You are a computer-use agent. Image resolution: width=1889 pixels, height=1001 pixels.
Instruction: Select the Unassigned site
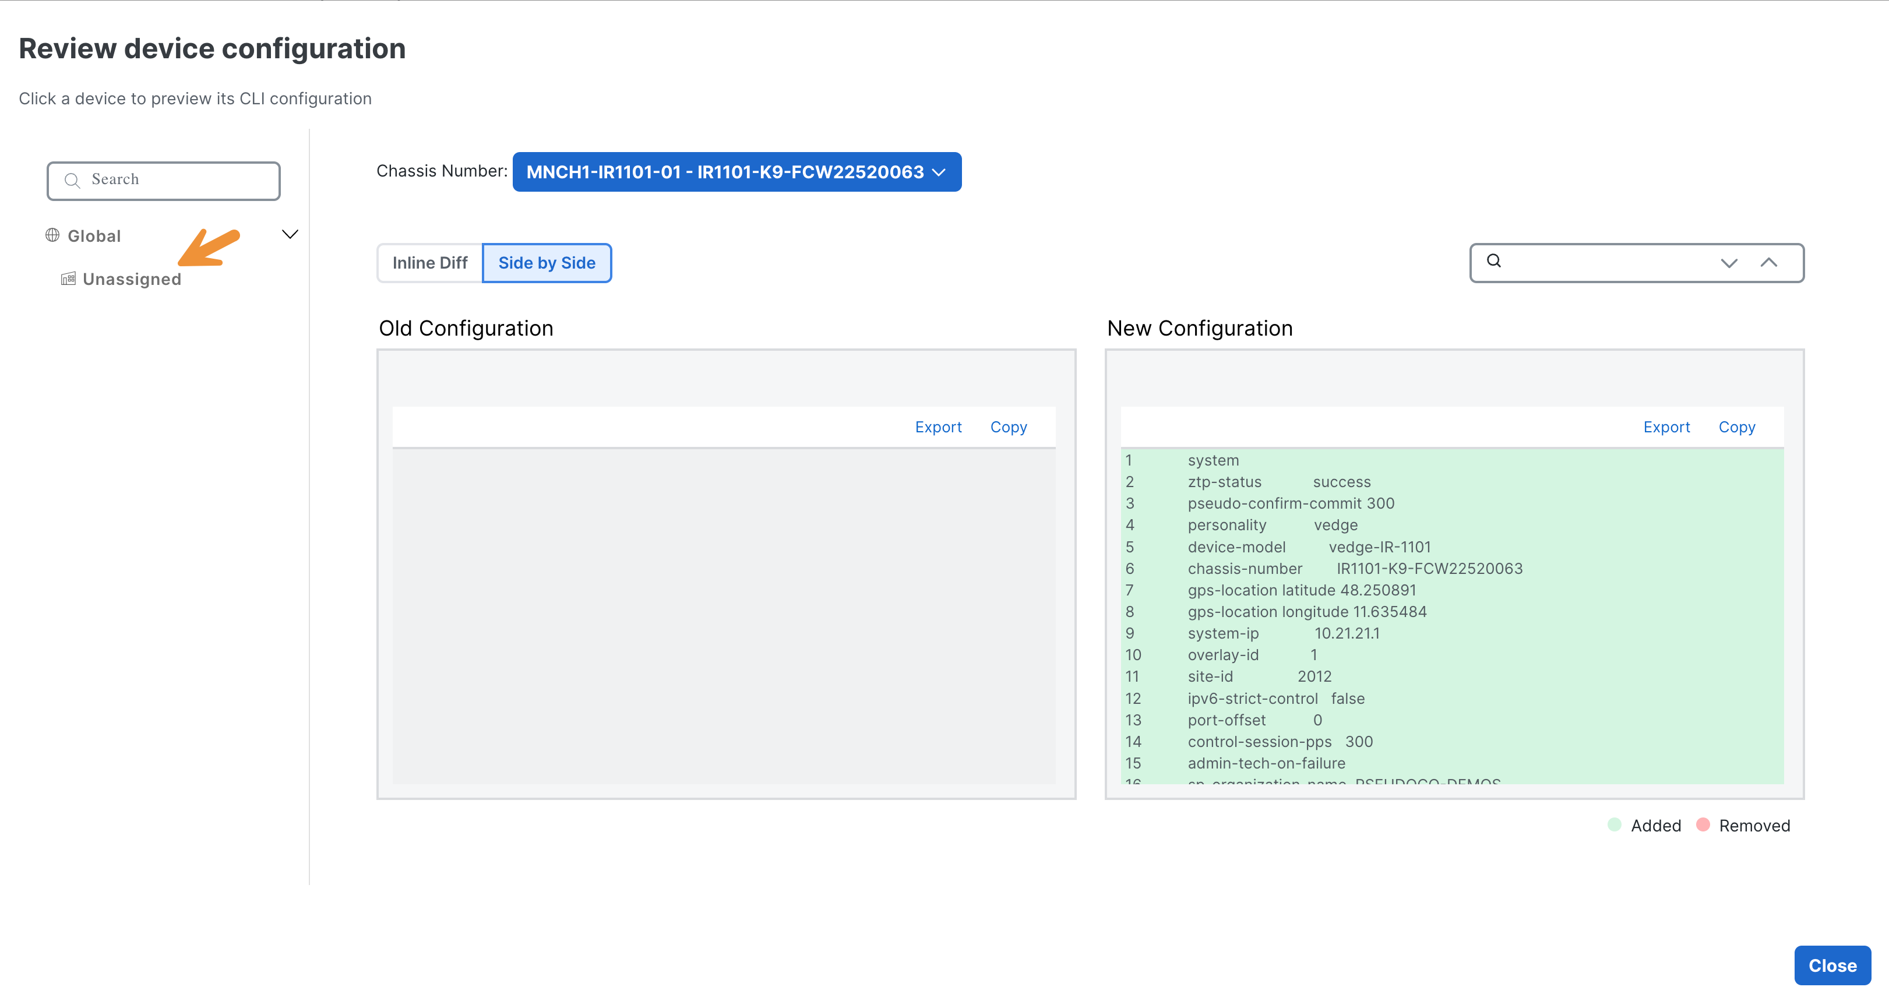click(131, 279)
